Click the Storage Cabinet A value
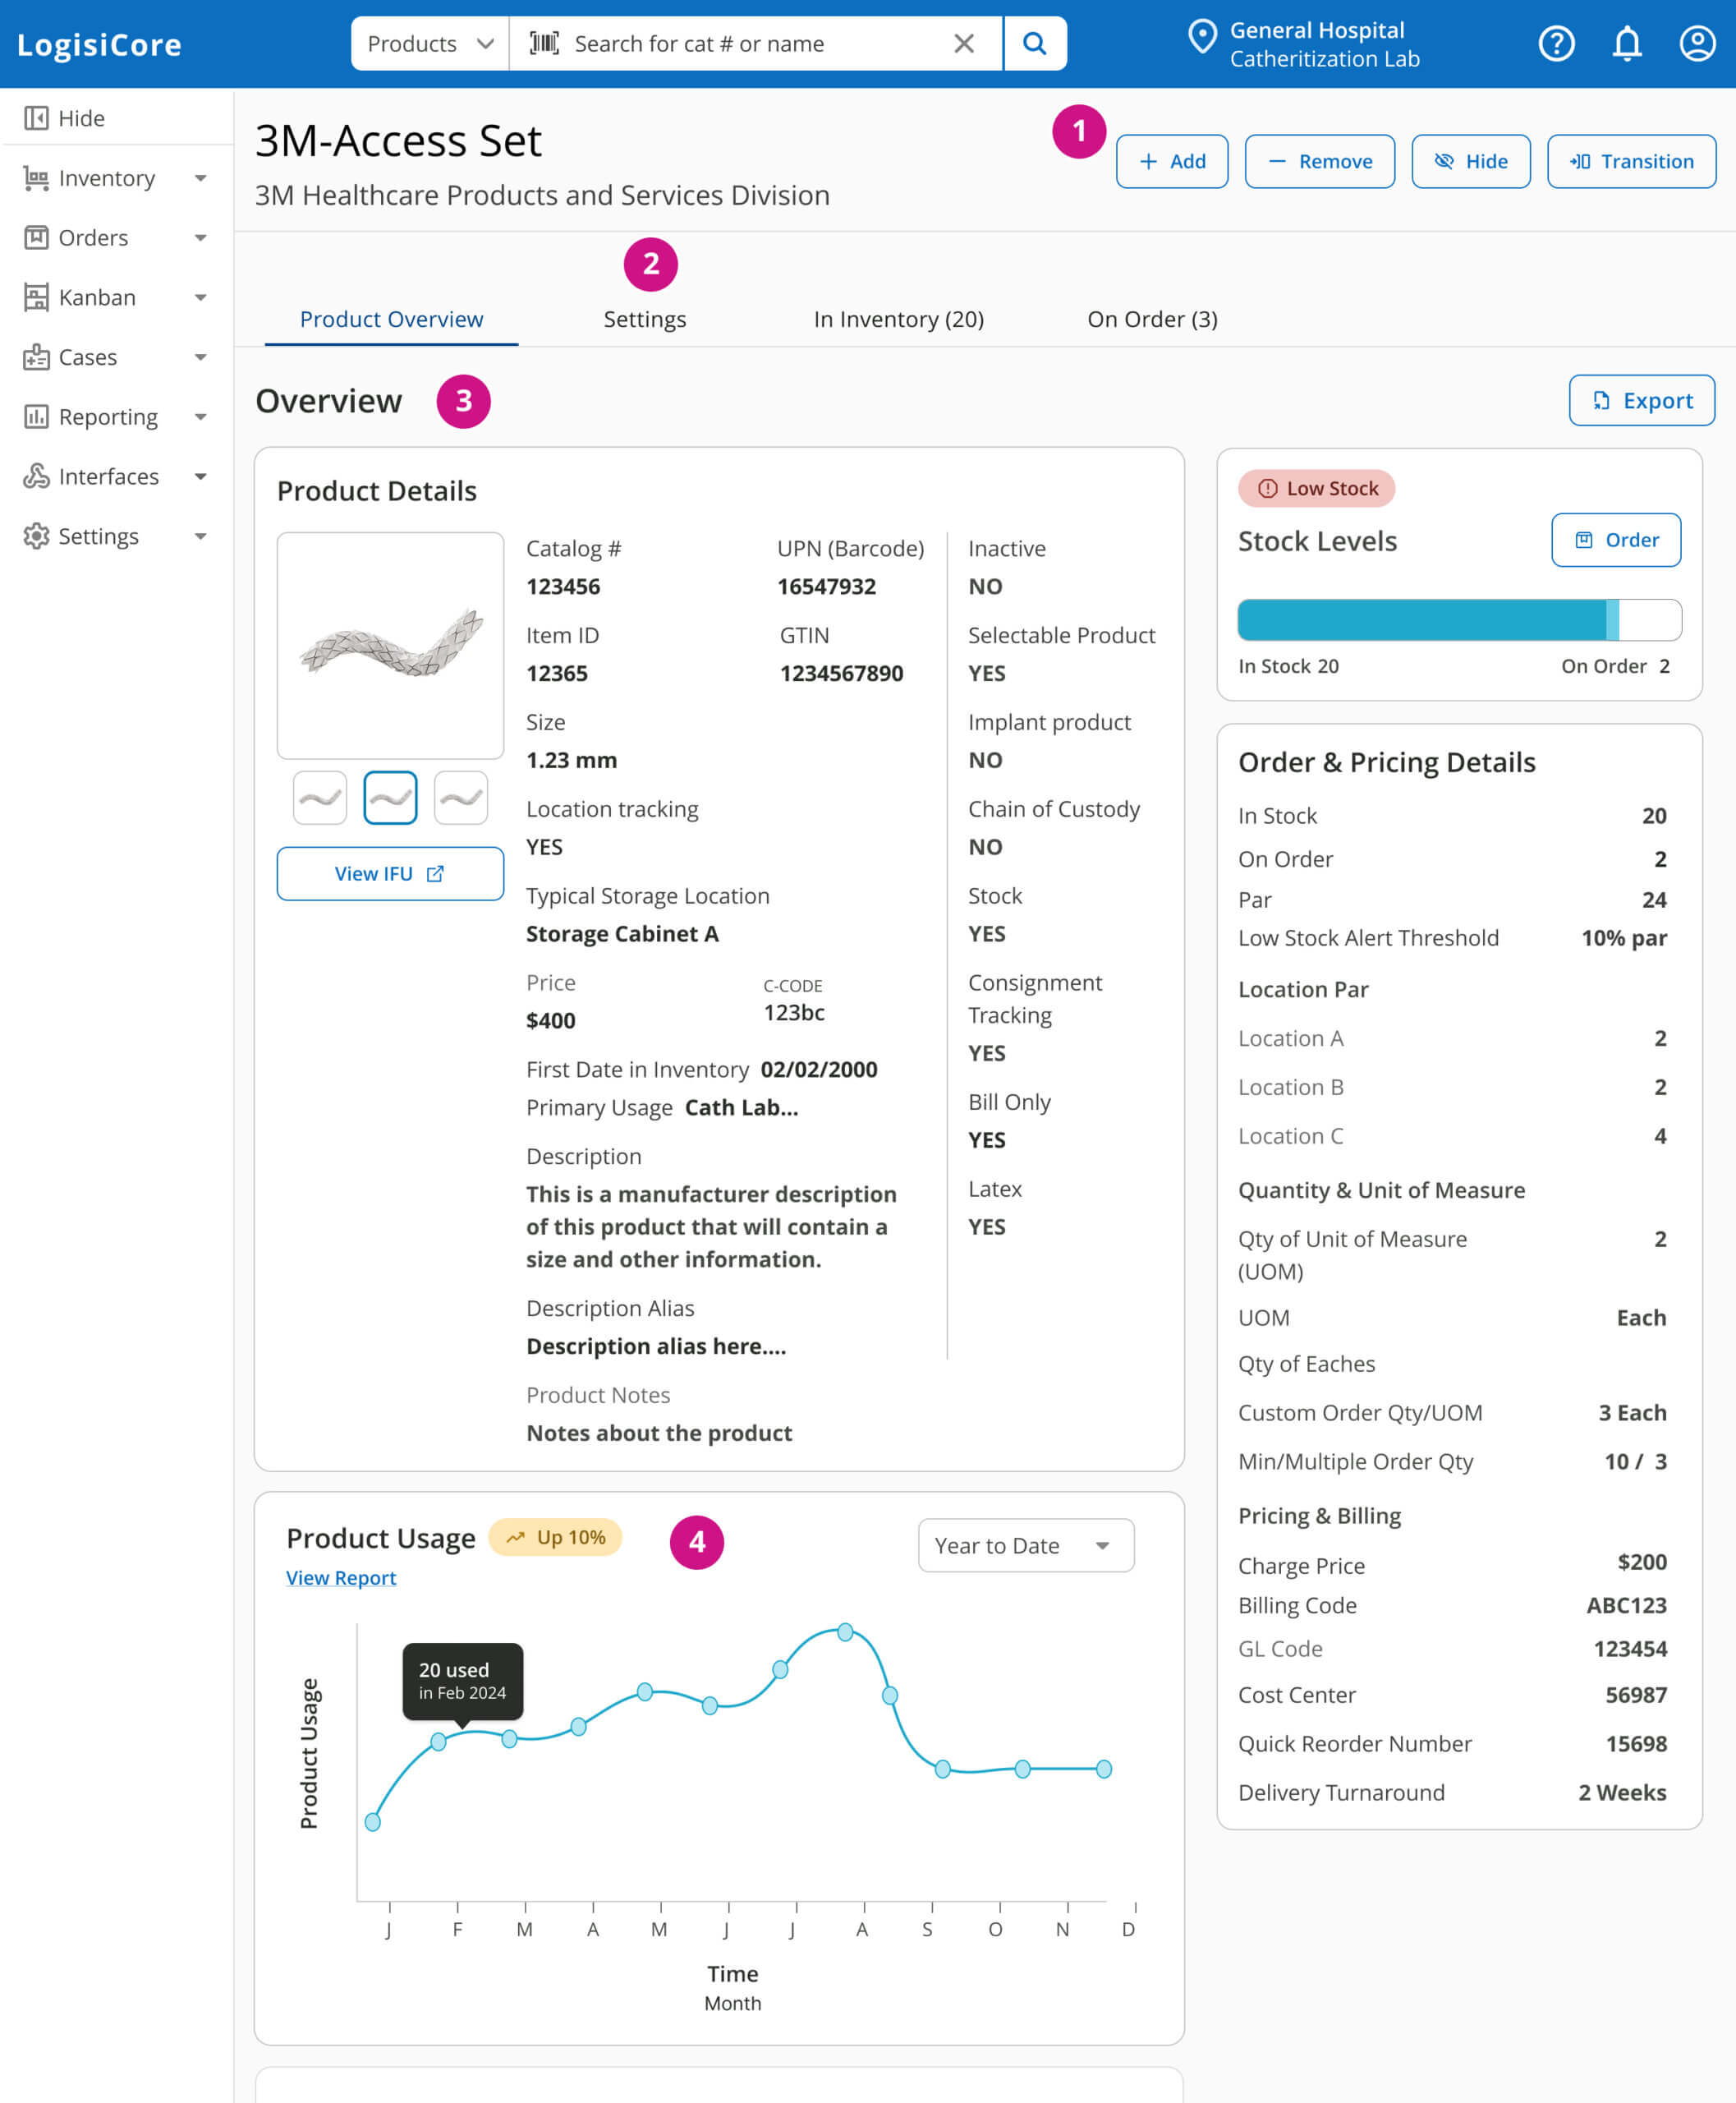Screen dimensions: 1736x2103 (622, 933)
